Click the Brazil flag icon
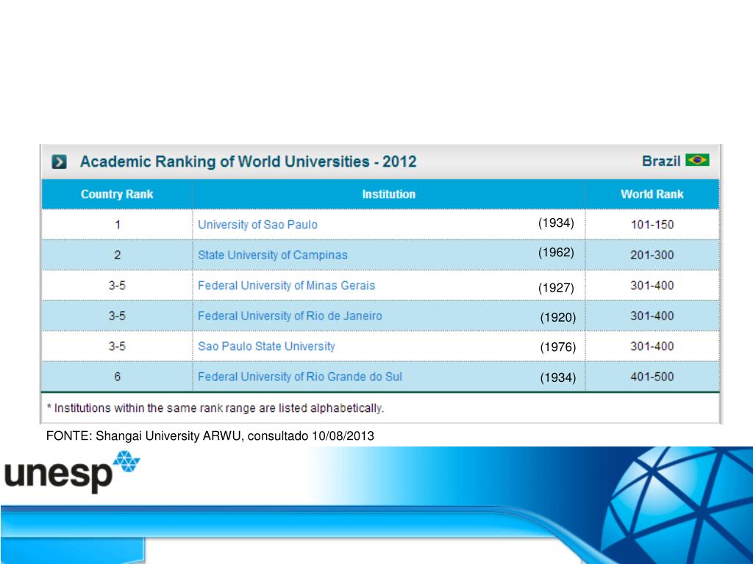The height and width of the screenshot is (564, 753). (x=697, y=159)
